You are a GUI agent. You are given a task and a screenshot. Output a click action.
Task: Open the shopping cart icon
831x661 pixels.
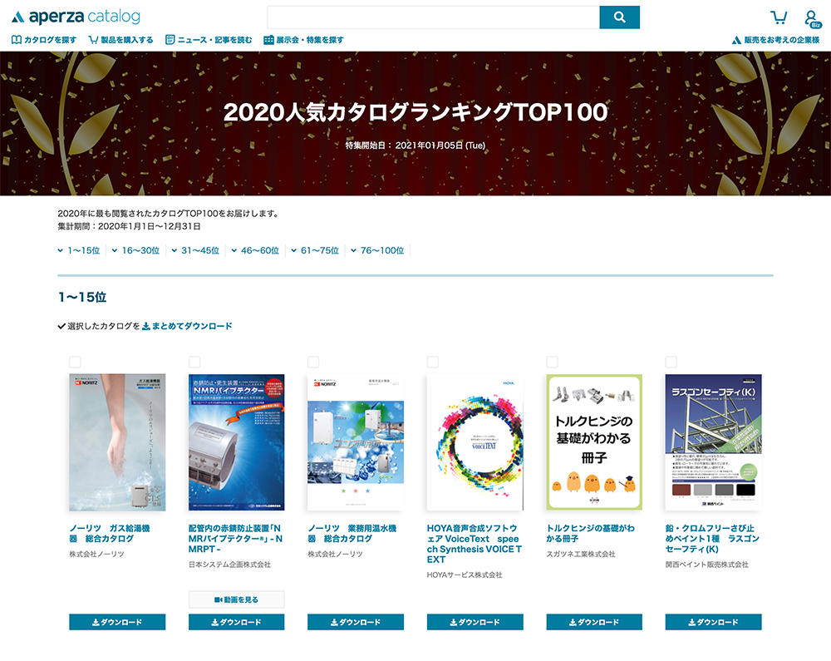(778, 17)
